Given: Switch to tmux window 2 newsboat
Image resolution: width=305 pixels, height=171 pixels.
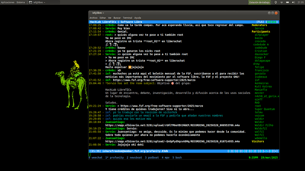Looking at the screenshot, I should pyautogui.click(x=134, y=158).
